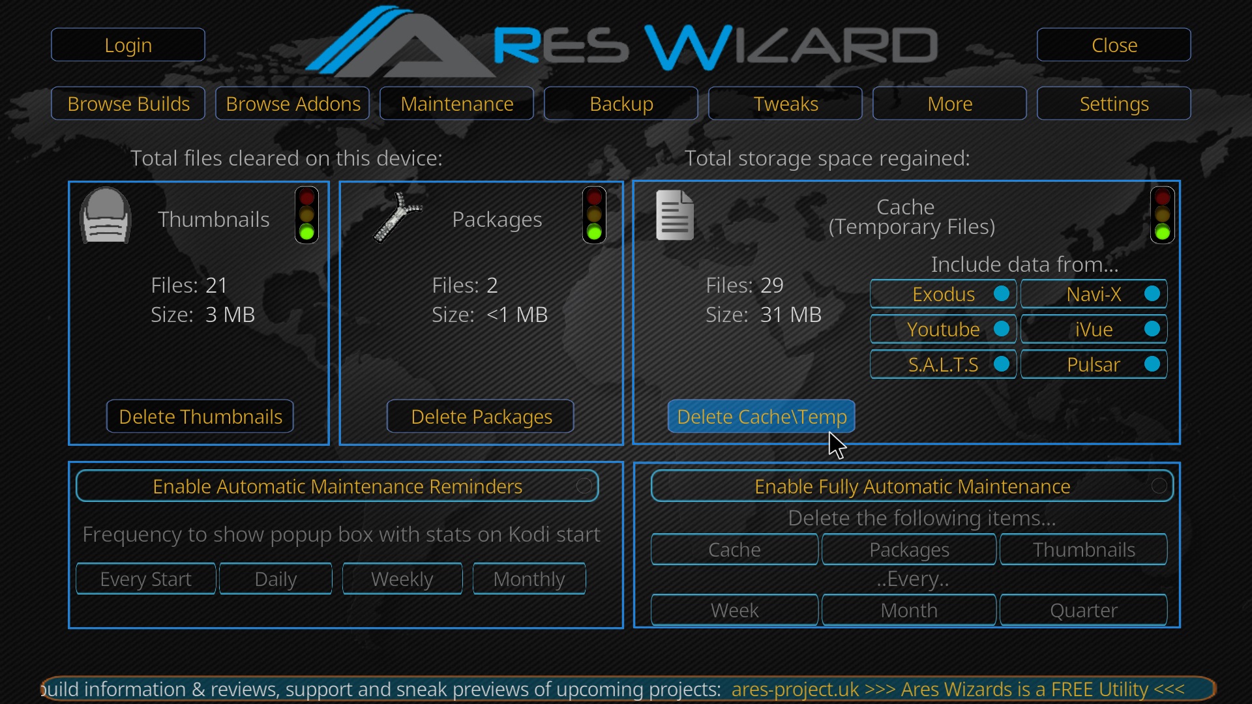Screen dimensions: 1252x704
Task: Click the Thumbnails helmet icon
Action: (105, 216)
